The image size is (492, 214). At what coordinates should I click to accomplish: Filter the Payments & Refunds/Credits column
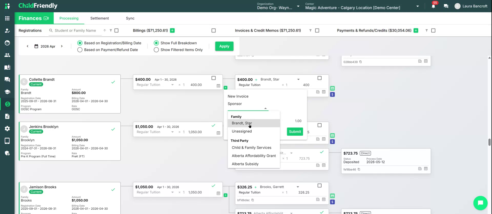(x=427, y=30)
